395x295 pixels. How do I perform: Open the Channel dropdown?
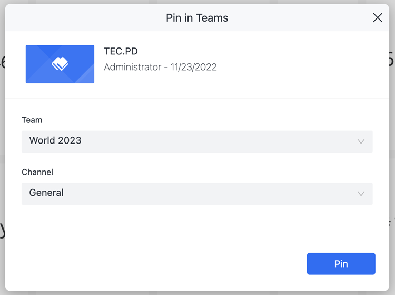pyautogui.click(x=197, y=193)
